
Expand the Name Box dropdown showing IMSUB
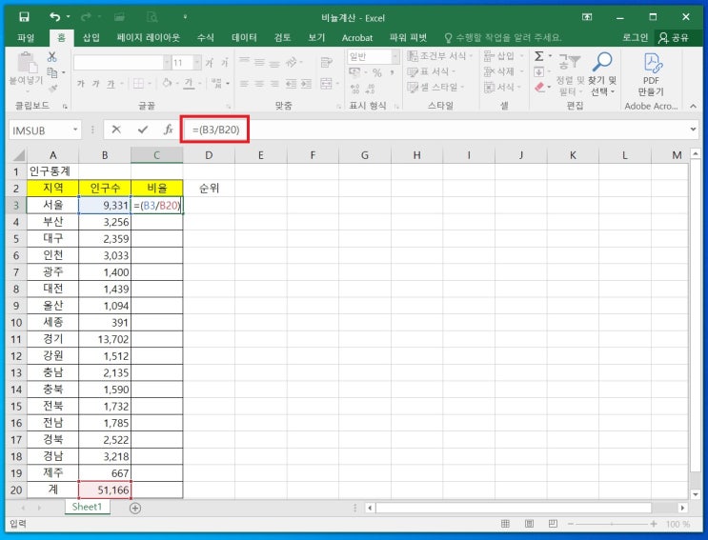tap(75, 130)
